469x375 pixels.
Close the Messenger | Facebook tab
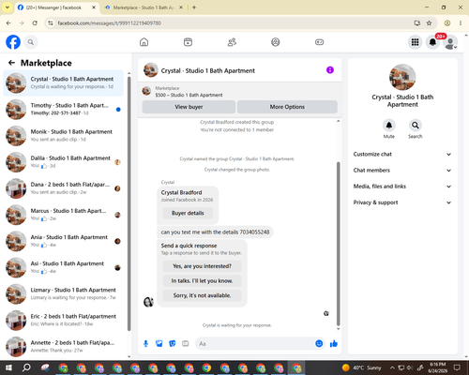pyautogui.click(x=94, y=7)
